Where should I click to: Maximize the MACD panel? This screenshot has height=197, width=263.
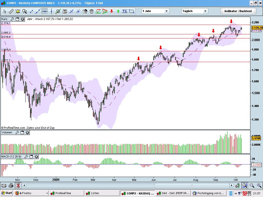click(x=31, y=157)
